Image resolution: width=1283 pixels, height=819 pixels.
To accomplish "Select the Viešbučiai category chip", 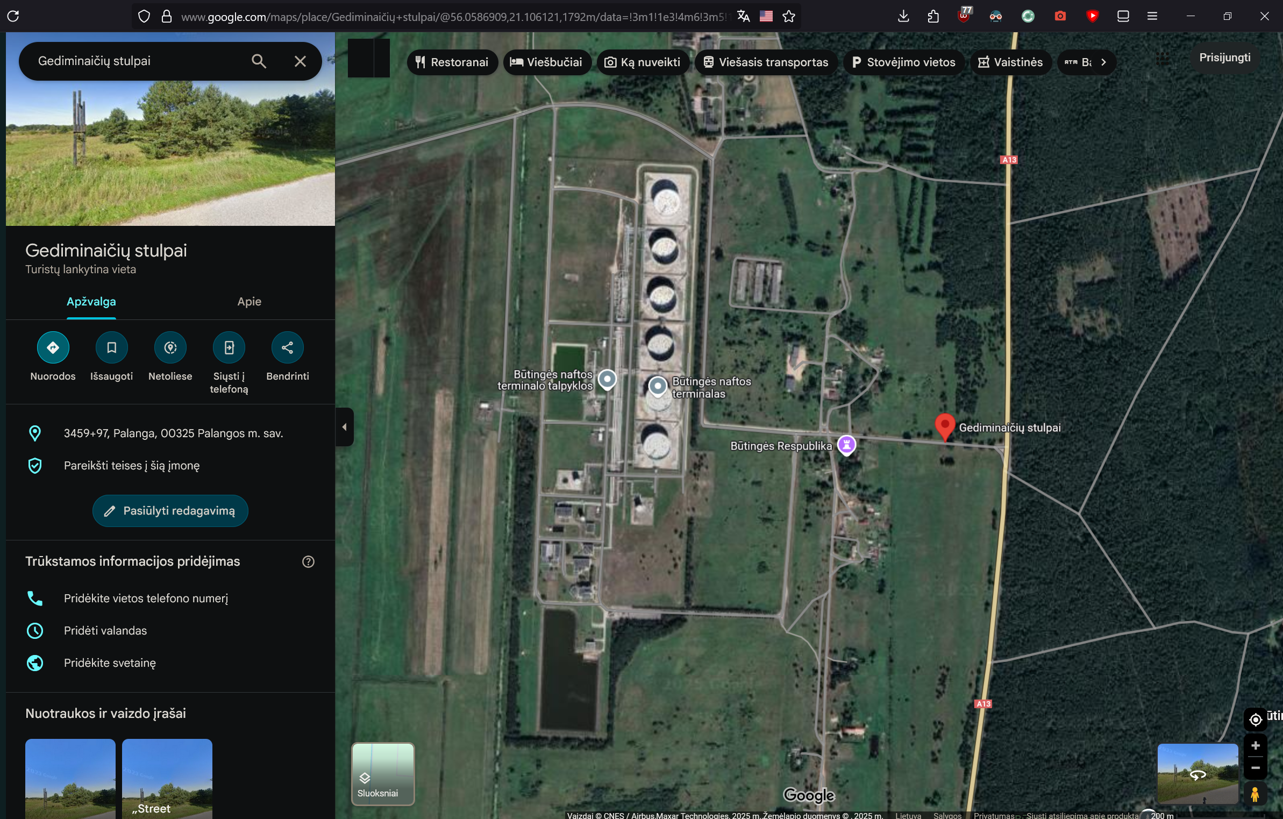I will point(547,62).
